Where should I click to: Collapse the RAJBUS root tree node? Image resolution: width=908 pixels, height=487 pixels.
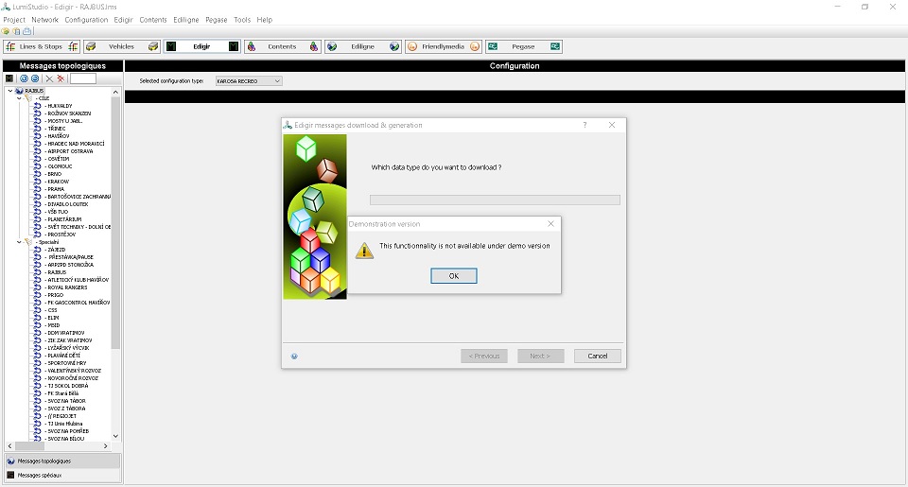(x=9, y=91)
